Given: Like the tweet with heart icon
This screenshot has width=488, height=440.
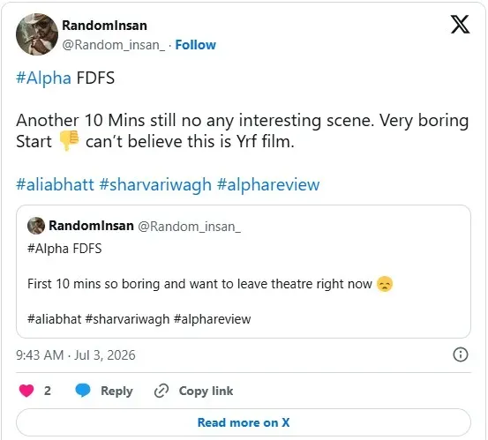Looking at the screenshot, I should pos(26,391).
